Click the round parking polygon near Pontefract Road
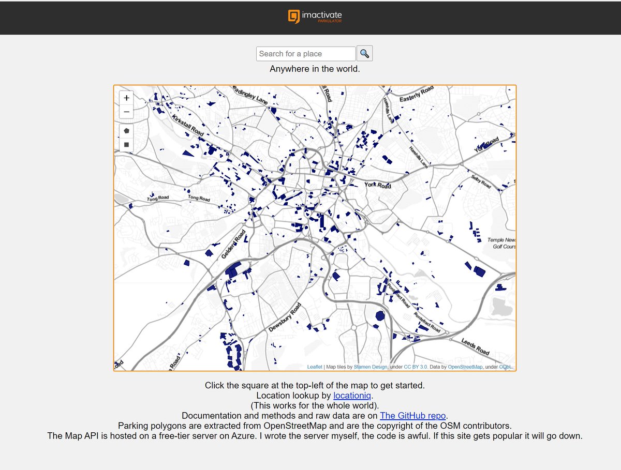This screenshot has height=470, width=621. point(380,315)
